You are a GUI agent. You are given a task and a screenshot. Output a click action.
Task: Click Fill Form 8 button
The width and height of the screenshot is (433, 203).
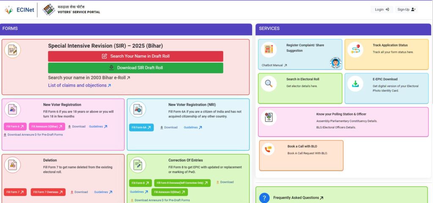tap(140, 183)
